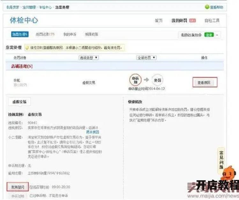
Task: Open 自检工具 in the top navigation
Action: (x=212, y=20)
